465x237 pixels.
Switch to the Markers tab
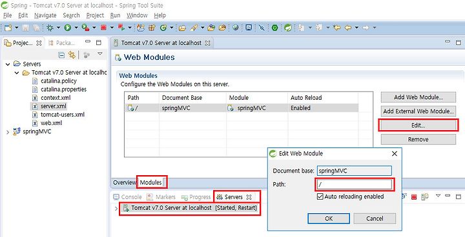161,197
